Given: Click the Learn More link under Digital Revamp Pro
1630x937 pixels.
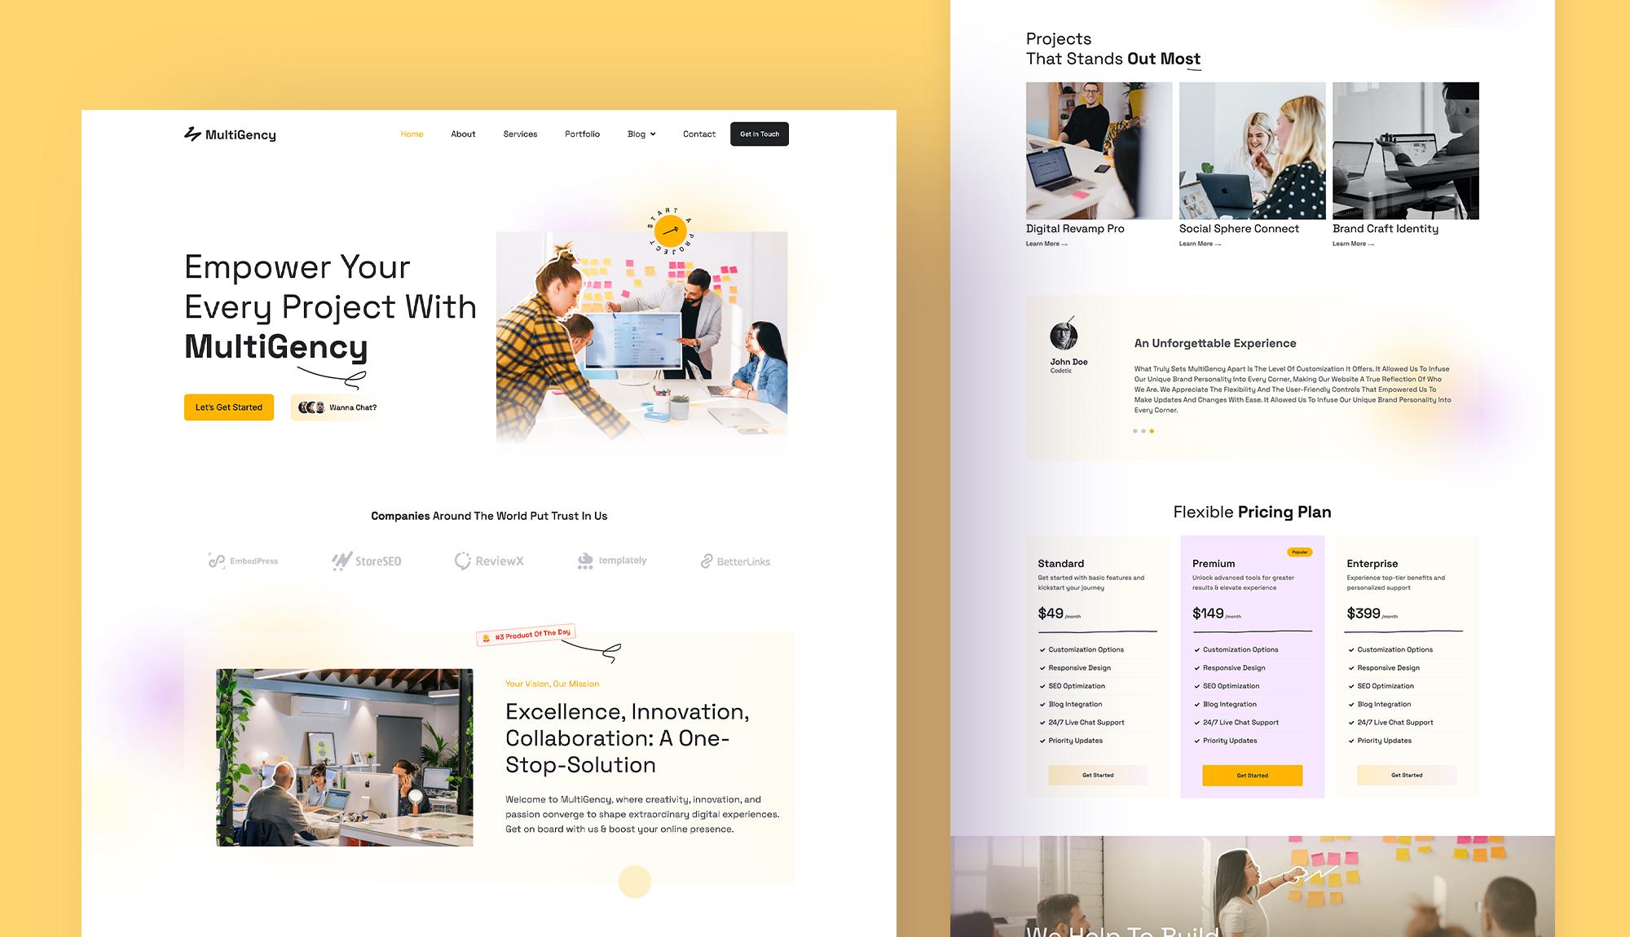Looking at the screenshot, I should click(1046, 243).
